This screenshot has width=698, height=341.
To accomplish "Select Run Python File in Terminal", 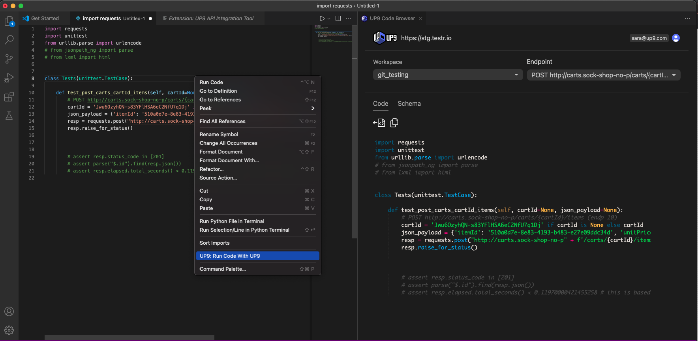I will (x=257, y=221).
